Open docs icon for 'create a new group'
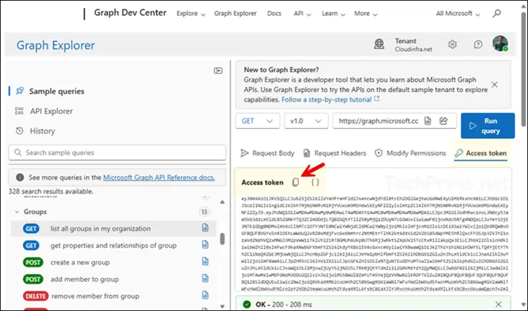 (206, 262)
